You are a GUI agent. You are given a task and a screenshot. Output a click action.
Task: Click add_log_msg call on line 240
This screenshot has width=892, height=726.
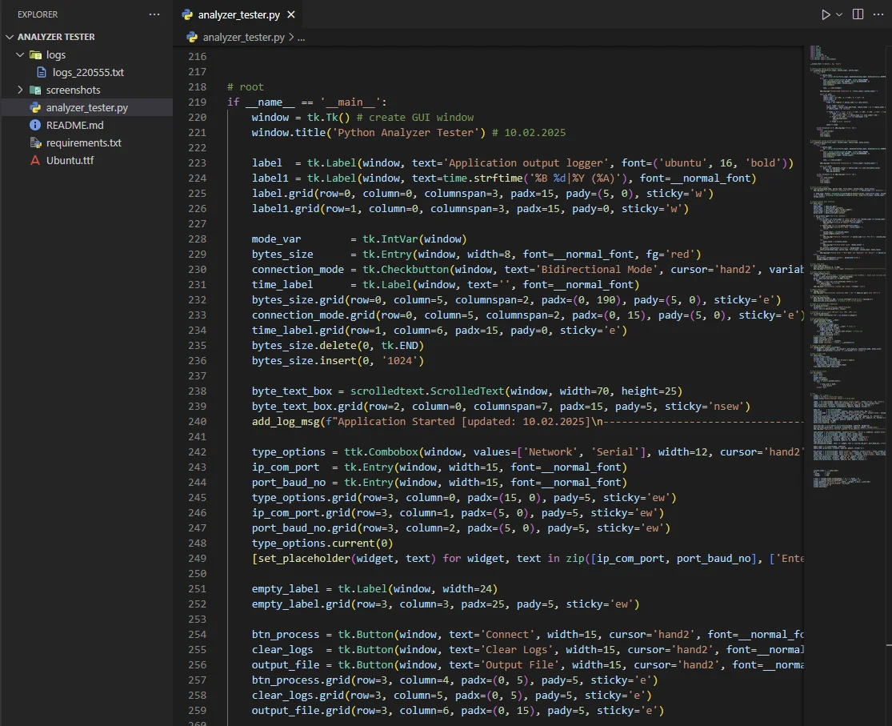[x=286, y=422]
